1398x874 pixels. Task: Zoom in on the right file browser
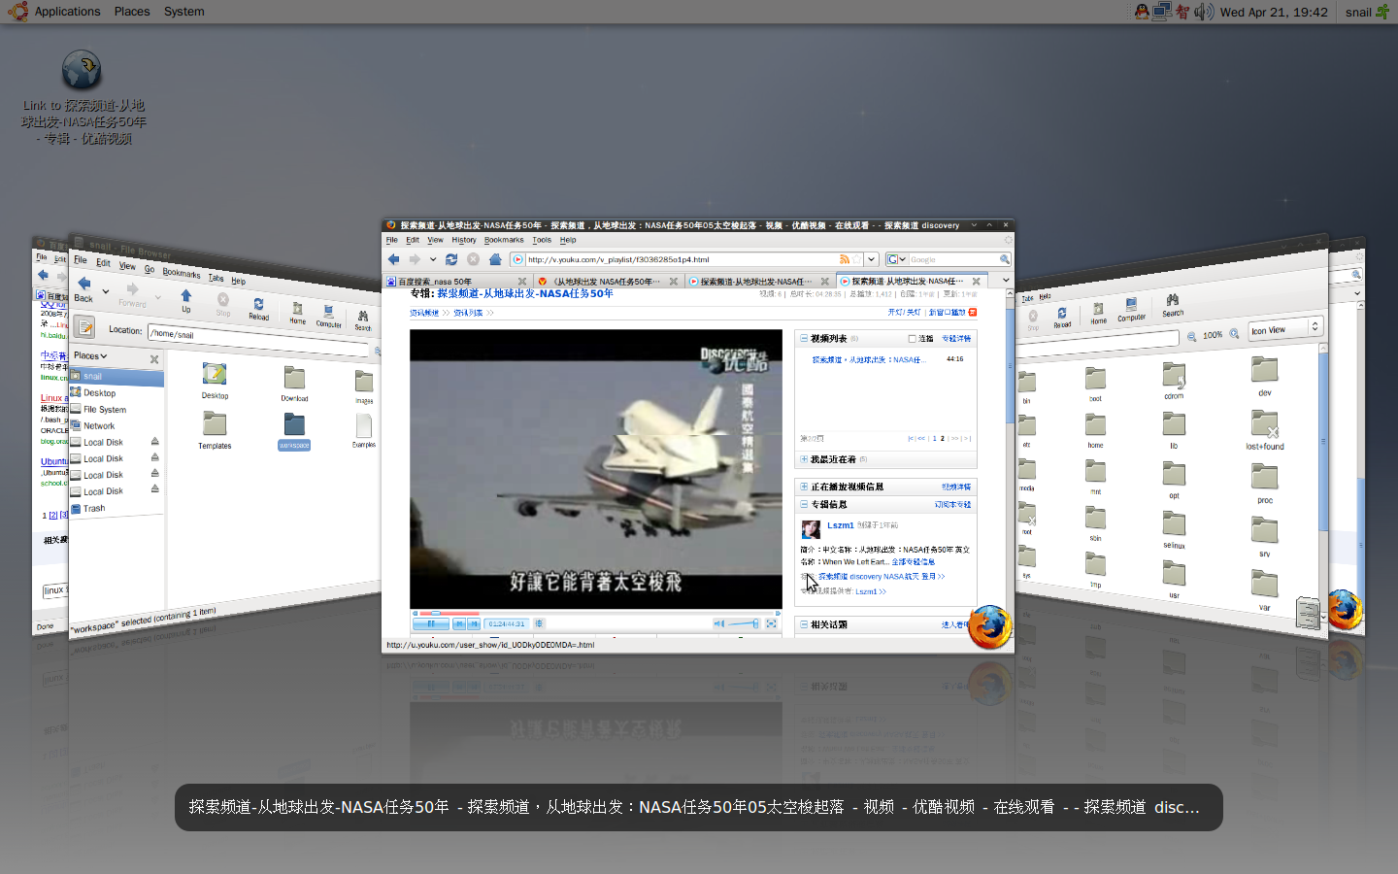(1234, 333)
